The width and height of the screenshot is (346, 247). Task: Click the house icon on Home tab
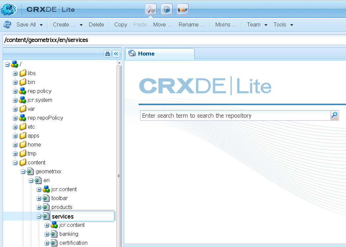(x=132, y=53)
